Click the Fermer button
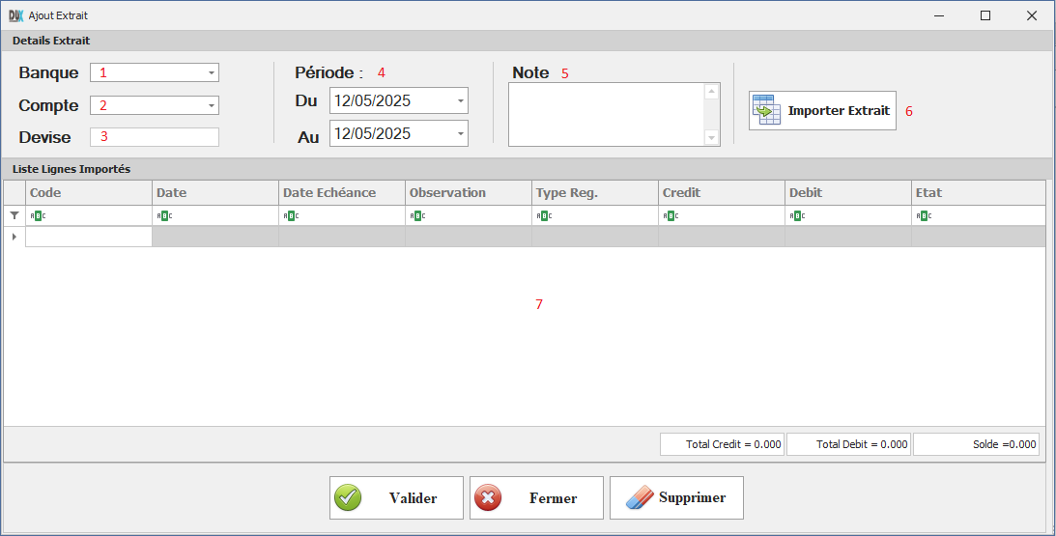The image size is (1056, 536). point(536,498)
